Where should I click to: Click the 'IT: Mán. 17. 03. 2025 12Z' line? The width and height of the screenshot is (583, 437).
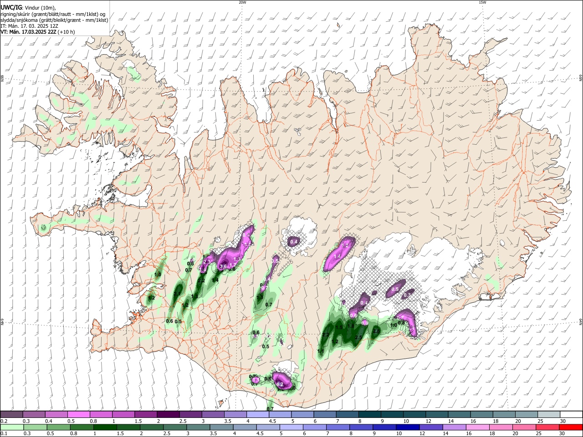[29, 26]
